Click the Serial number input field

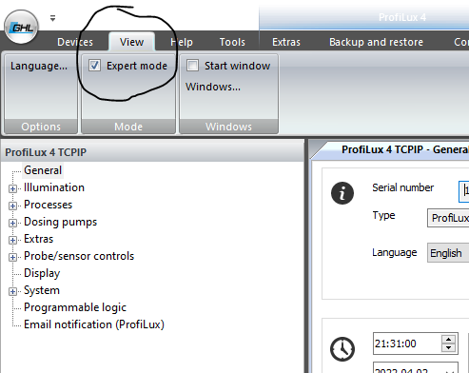coord(464,191)
